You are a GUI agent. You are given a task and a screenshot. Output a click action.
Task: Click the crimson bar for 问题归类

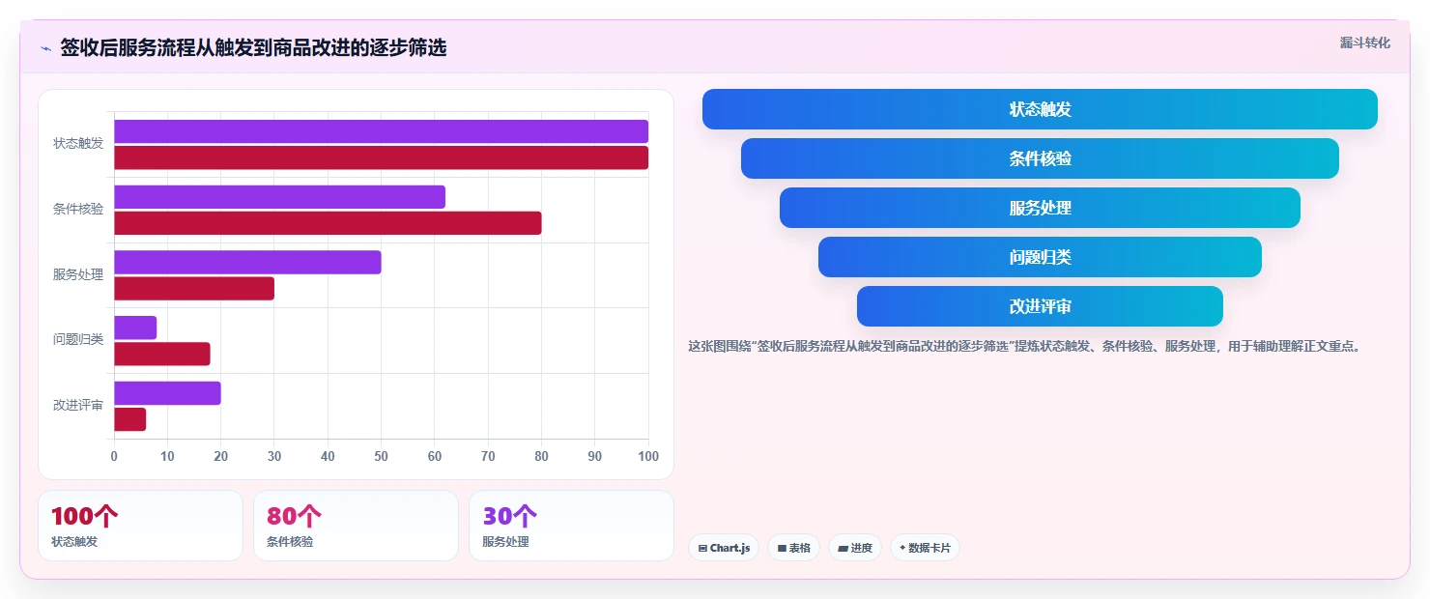tap(161, 354)
